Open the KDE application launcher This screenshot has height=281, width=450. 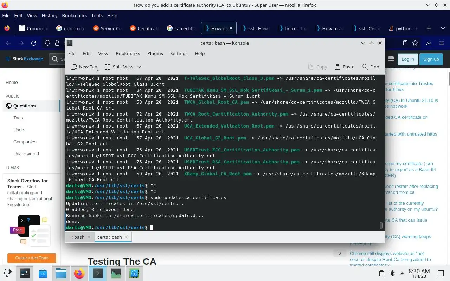click(x=8, y=273)
